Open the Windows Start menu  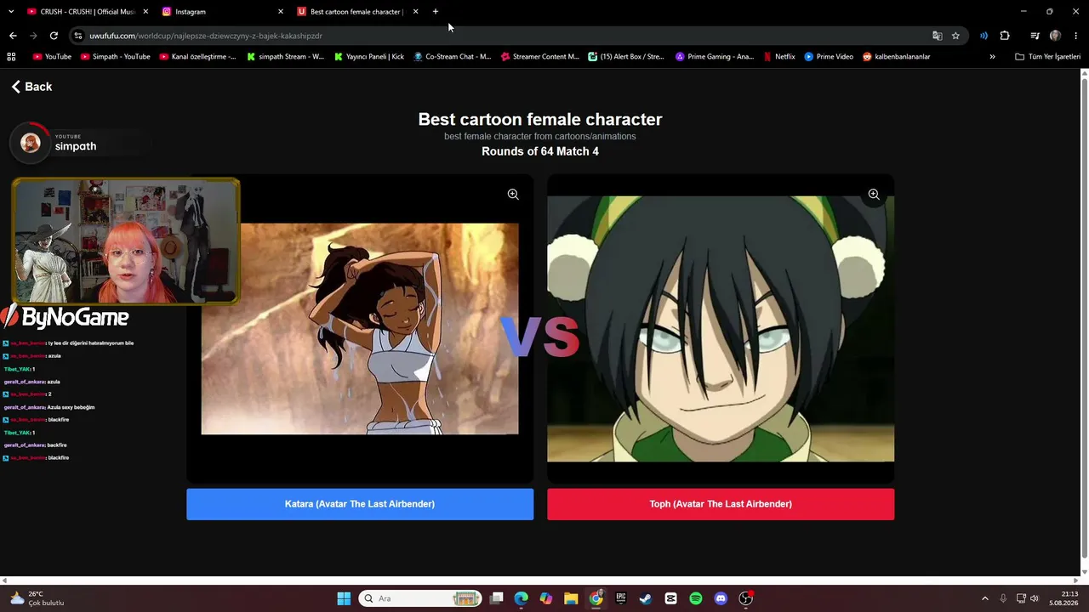pos(344,598)
